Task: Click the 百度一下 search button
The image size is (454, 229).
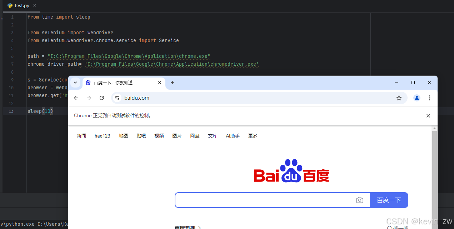Action: tap(389, 200)
